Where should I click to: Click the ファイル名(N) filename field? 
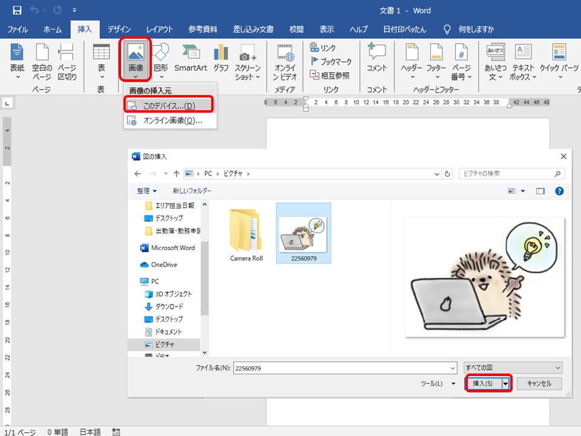tap(345, 368)
